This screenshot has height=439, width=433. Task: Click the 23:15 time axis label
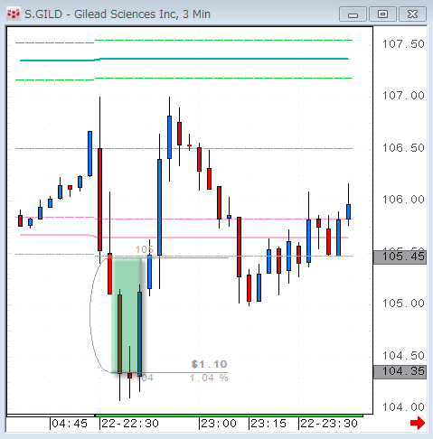point(268,424)
